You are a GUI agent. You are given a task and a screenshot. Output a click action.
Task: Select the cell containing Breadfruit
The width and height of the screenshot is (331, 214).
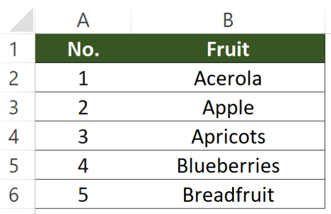point(228,194)
